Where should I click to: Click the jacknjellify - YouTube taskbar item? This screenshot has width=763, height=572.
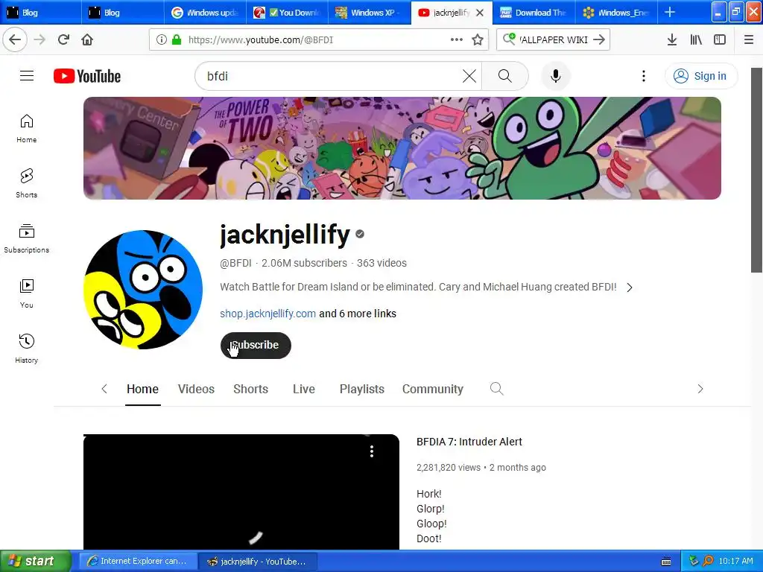257,562
